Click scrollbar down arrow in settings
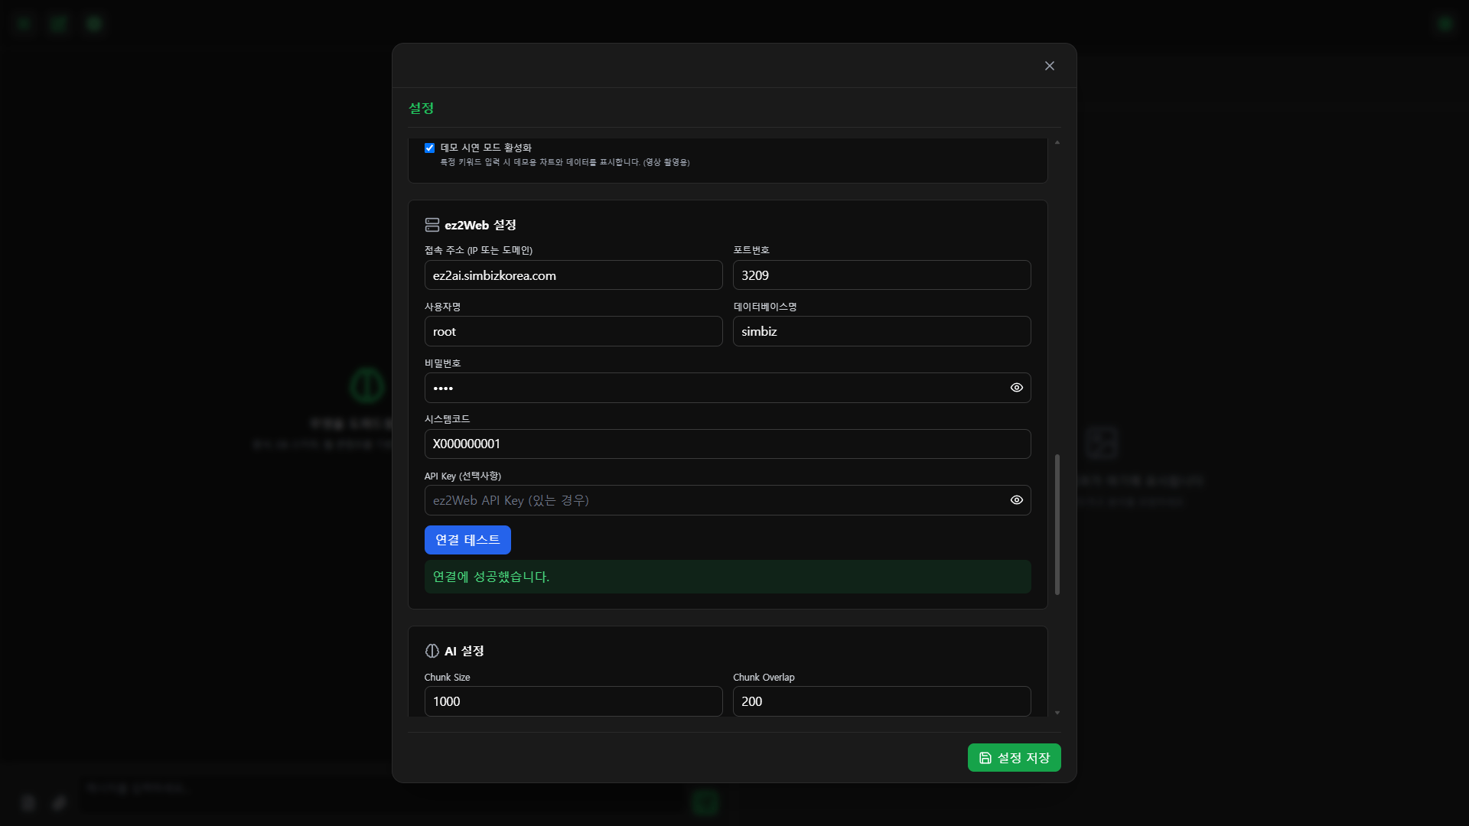1469x826 pixels. (1057, 713)
